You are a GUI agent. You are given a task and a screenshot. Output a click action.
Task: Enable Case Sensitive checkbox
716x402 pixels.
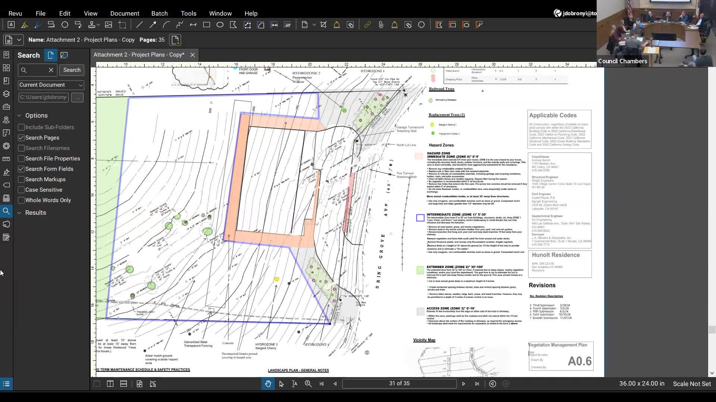click(21, 190)
